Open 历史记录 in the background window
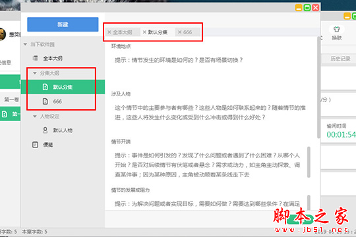Image resolution: width=356 pixels, height=237 pixels. (x=340, y=59)
